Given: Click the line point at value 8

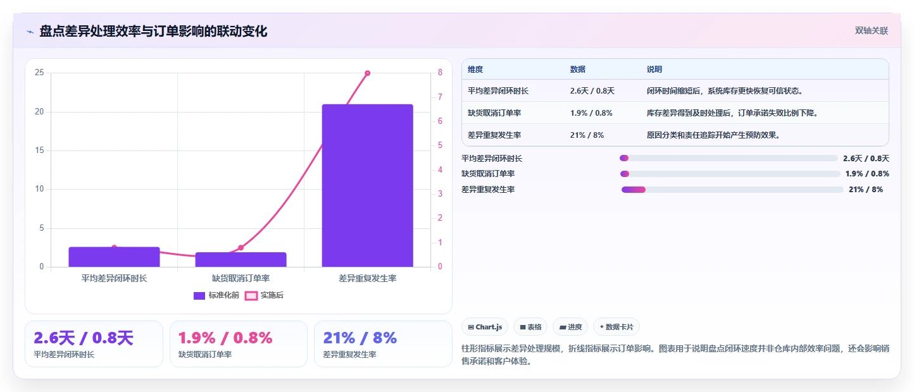Looking at the screenshot, I should pos(367,73).
